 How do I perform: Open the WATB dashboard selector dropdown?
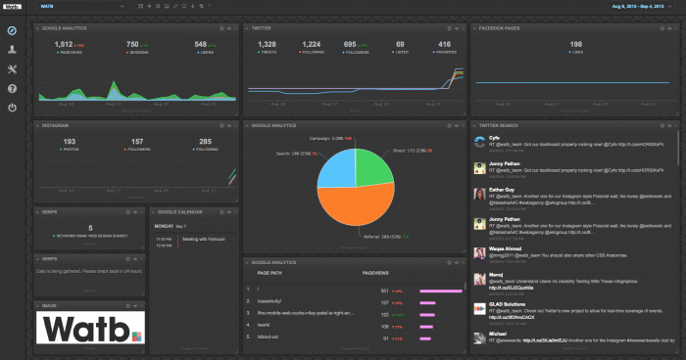coord(81,7)
